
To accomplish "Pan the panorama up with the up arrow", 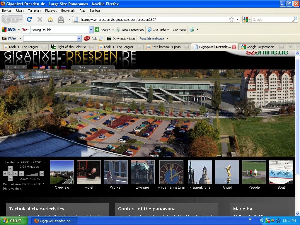I will (10, 168).
